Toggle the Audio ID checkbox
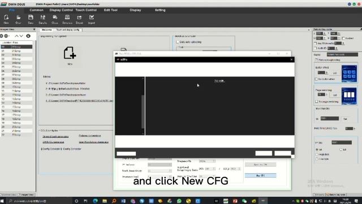The height and width of the screenshot is (204, 362). (x=316, y=48)
